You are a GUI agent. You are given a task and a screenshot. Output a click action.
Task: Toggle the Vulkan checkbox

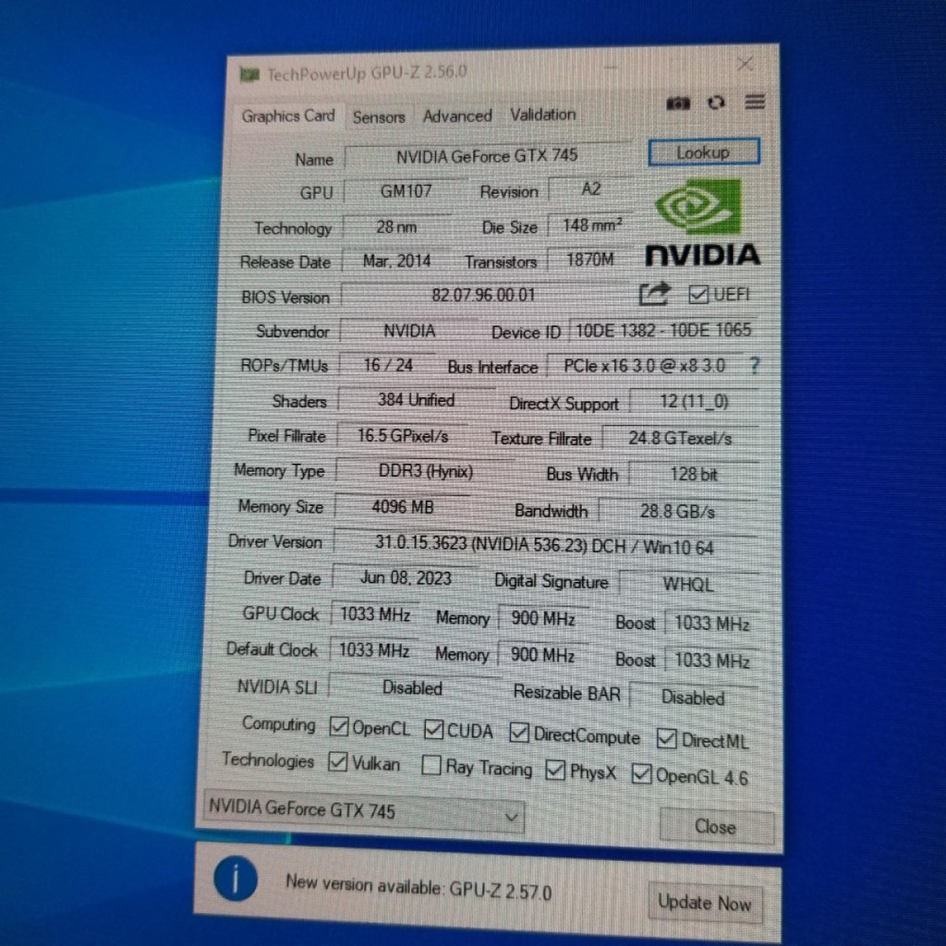click(338, 763)
